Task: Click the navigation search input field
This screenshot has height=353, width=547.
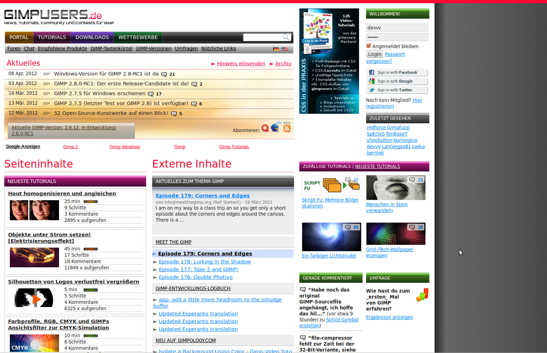Action: [263, 37]
